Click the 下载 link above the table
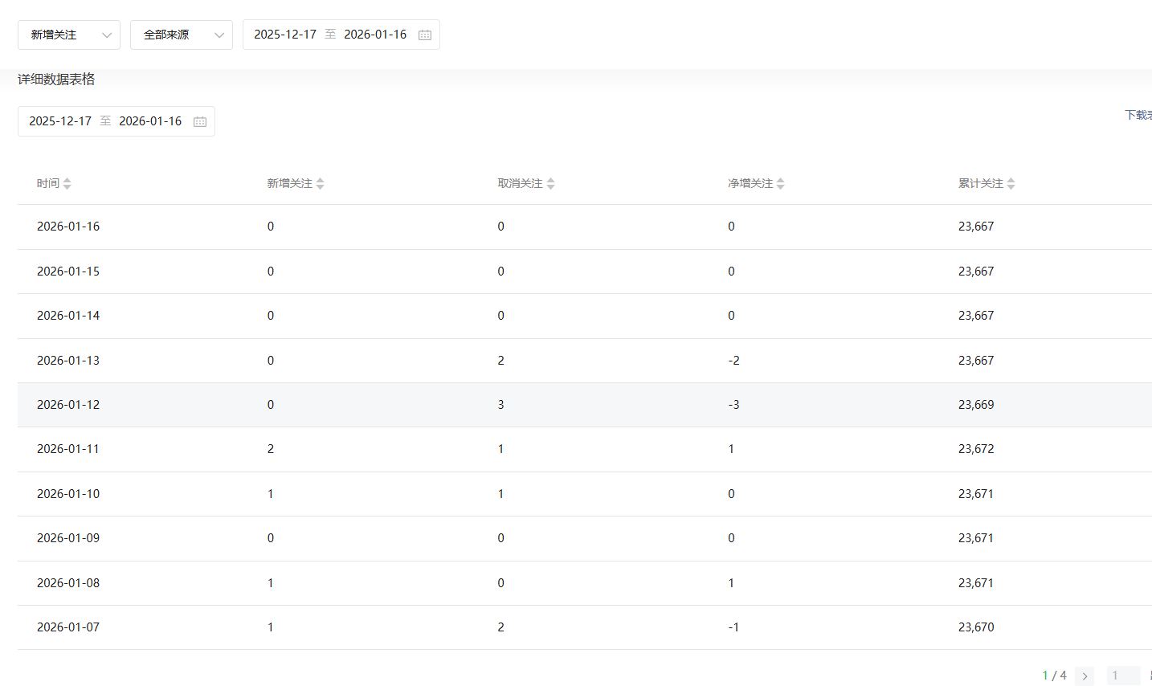Viewport: 1152px width, 686px height. (1138, 115)
